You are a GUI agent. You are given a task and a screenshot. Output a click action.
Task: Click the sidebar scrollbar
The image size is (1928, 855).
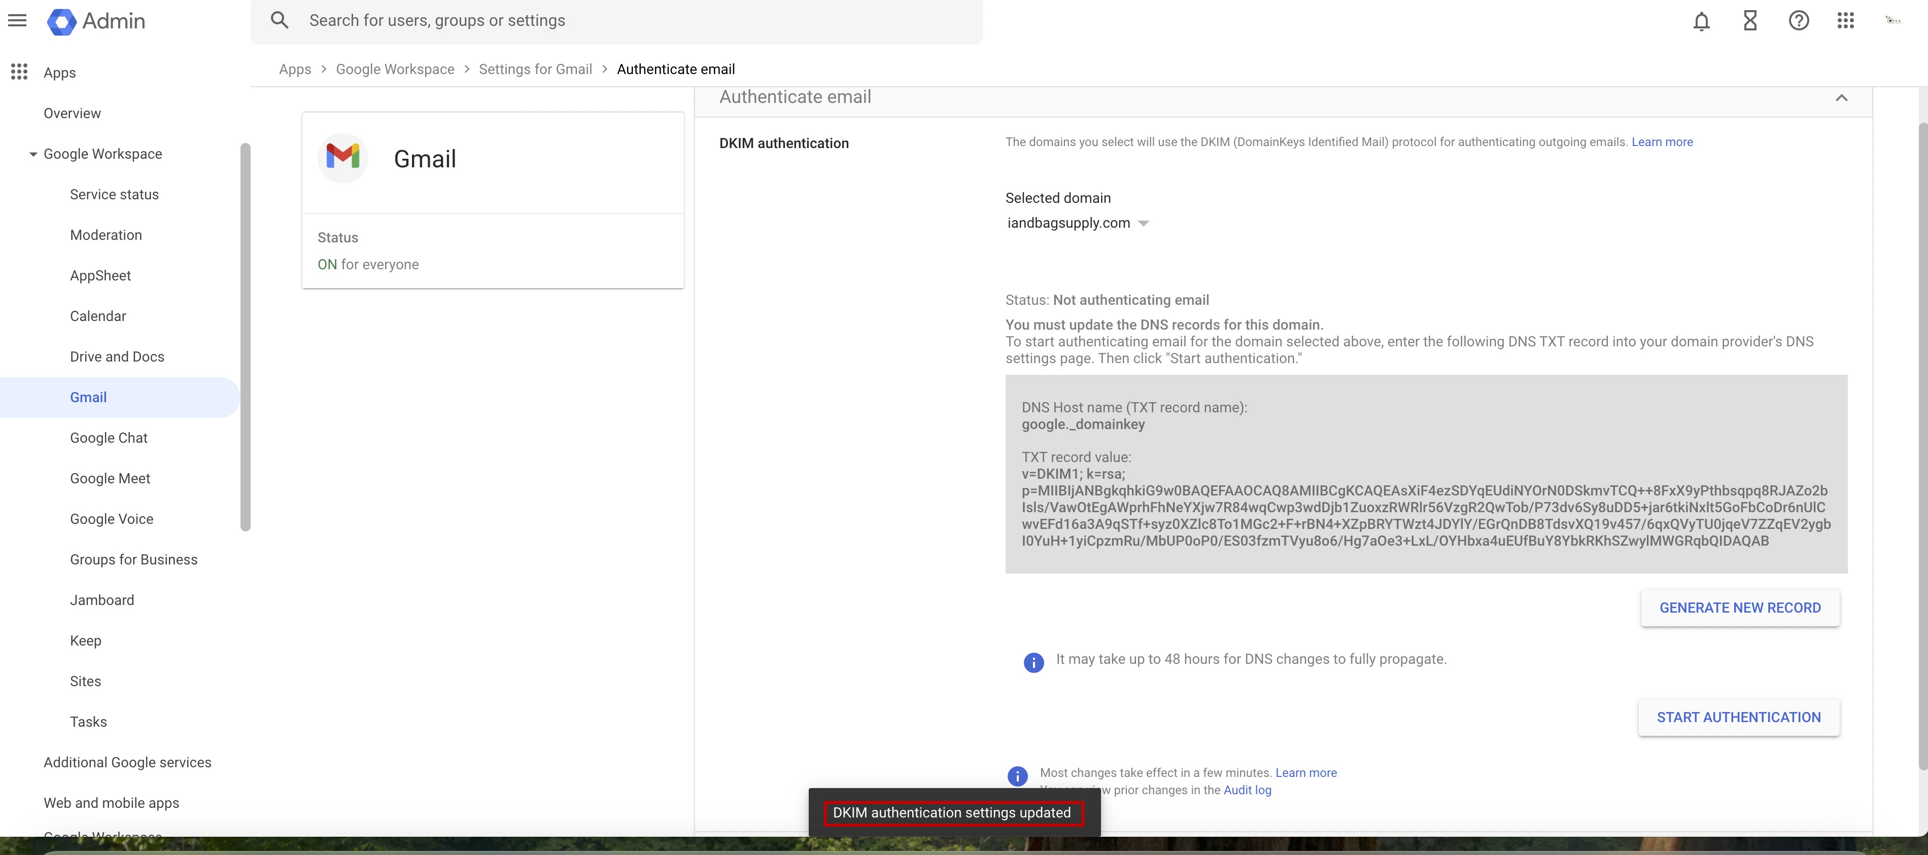[x=245, y=337]
